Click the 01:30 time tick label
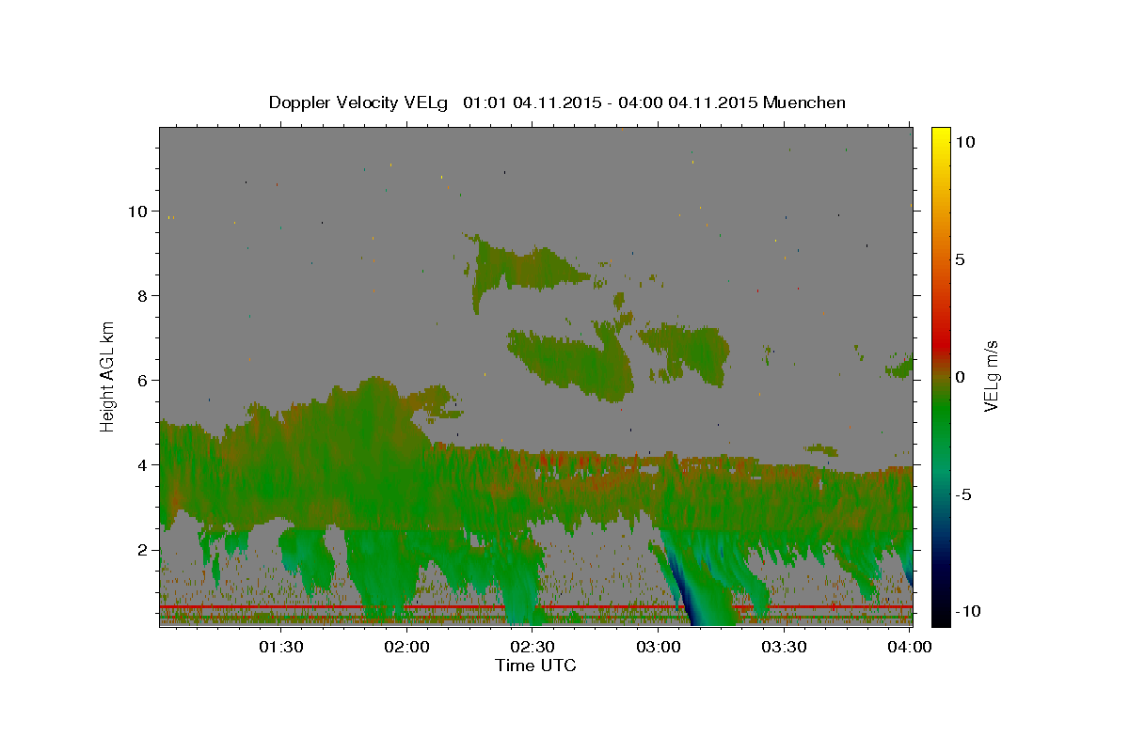Viewport: 1129px width, 752px height. 281,647
